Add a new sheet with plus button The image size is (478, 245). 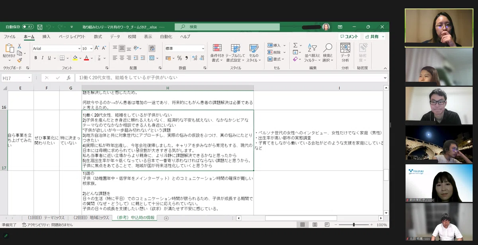[x=167, y=218]
